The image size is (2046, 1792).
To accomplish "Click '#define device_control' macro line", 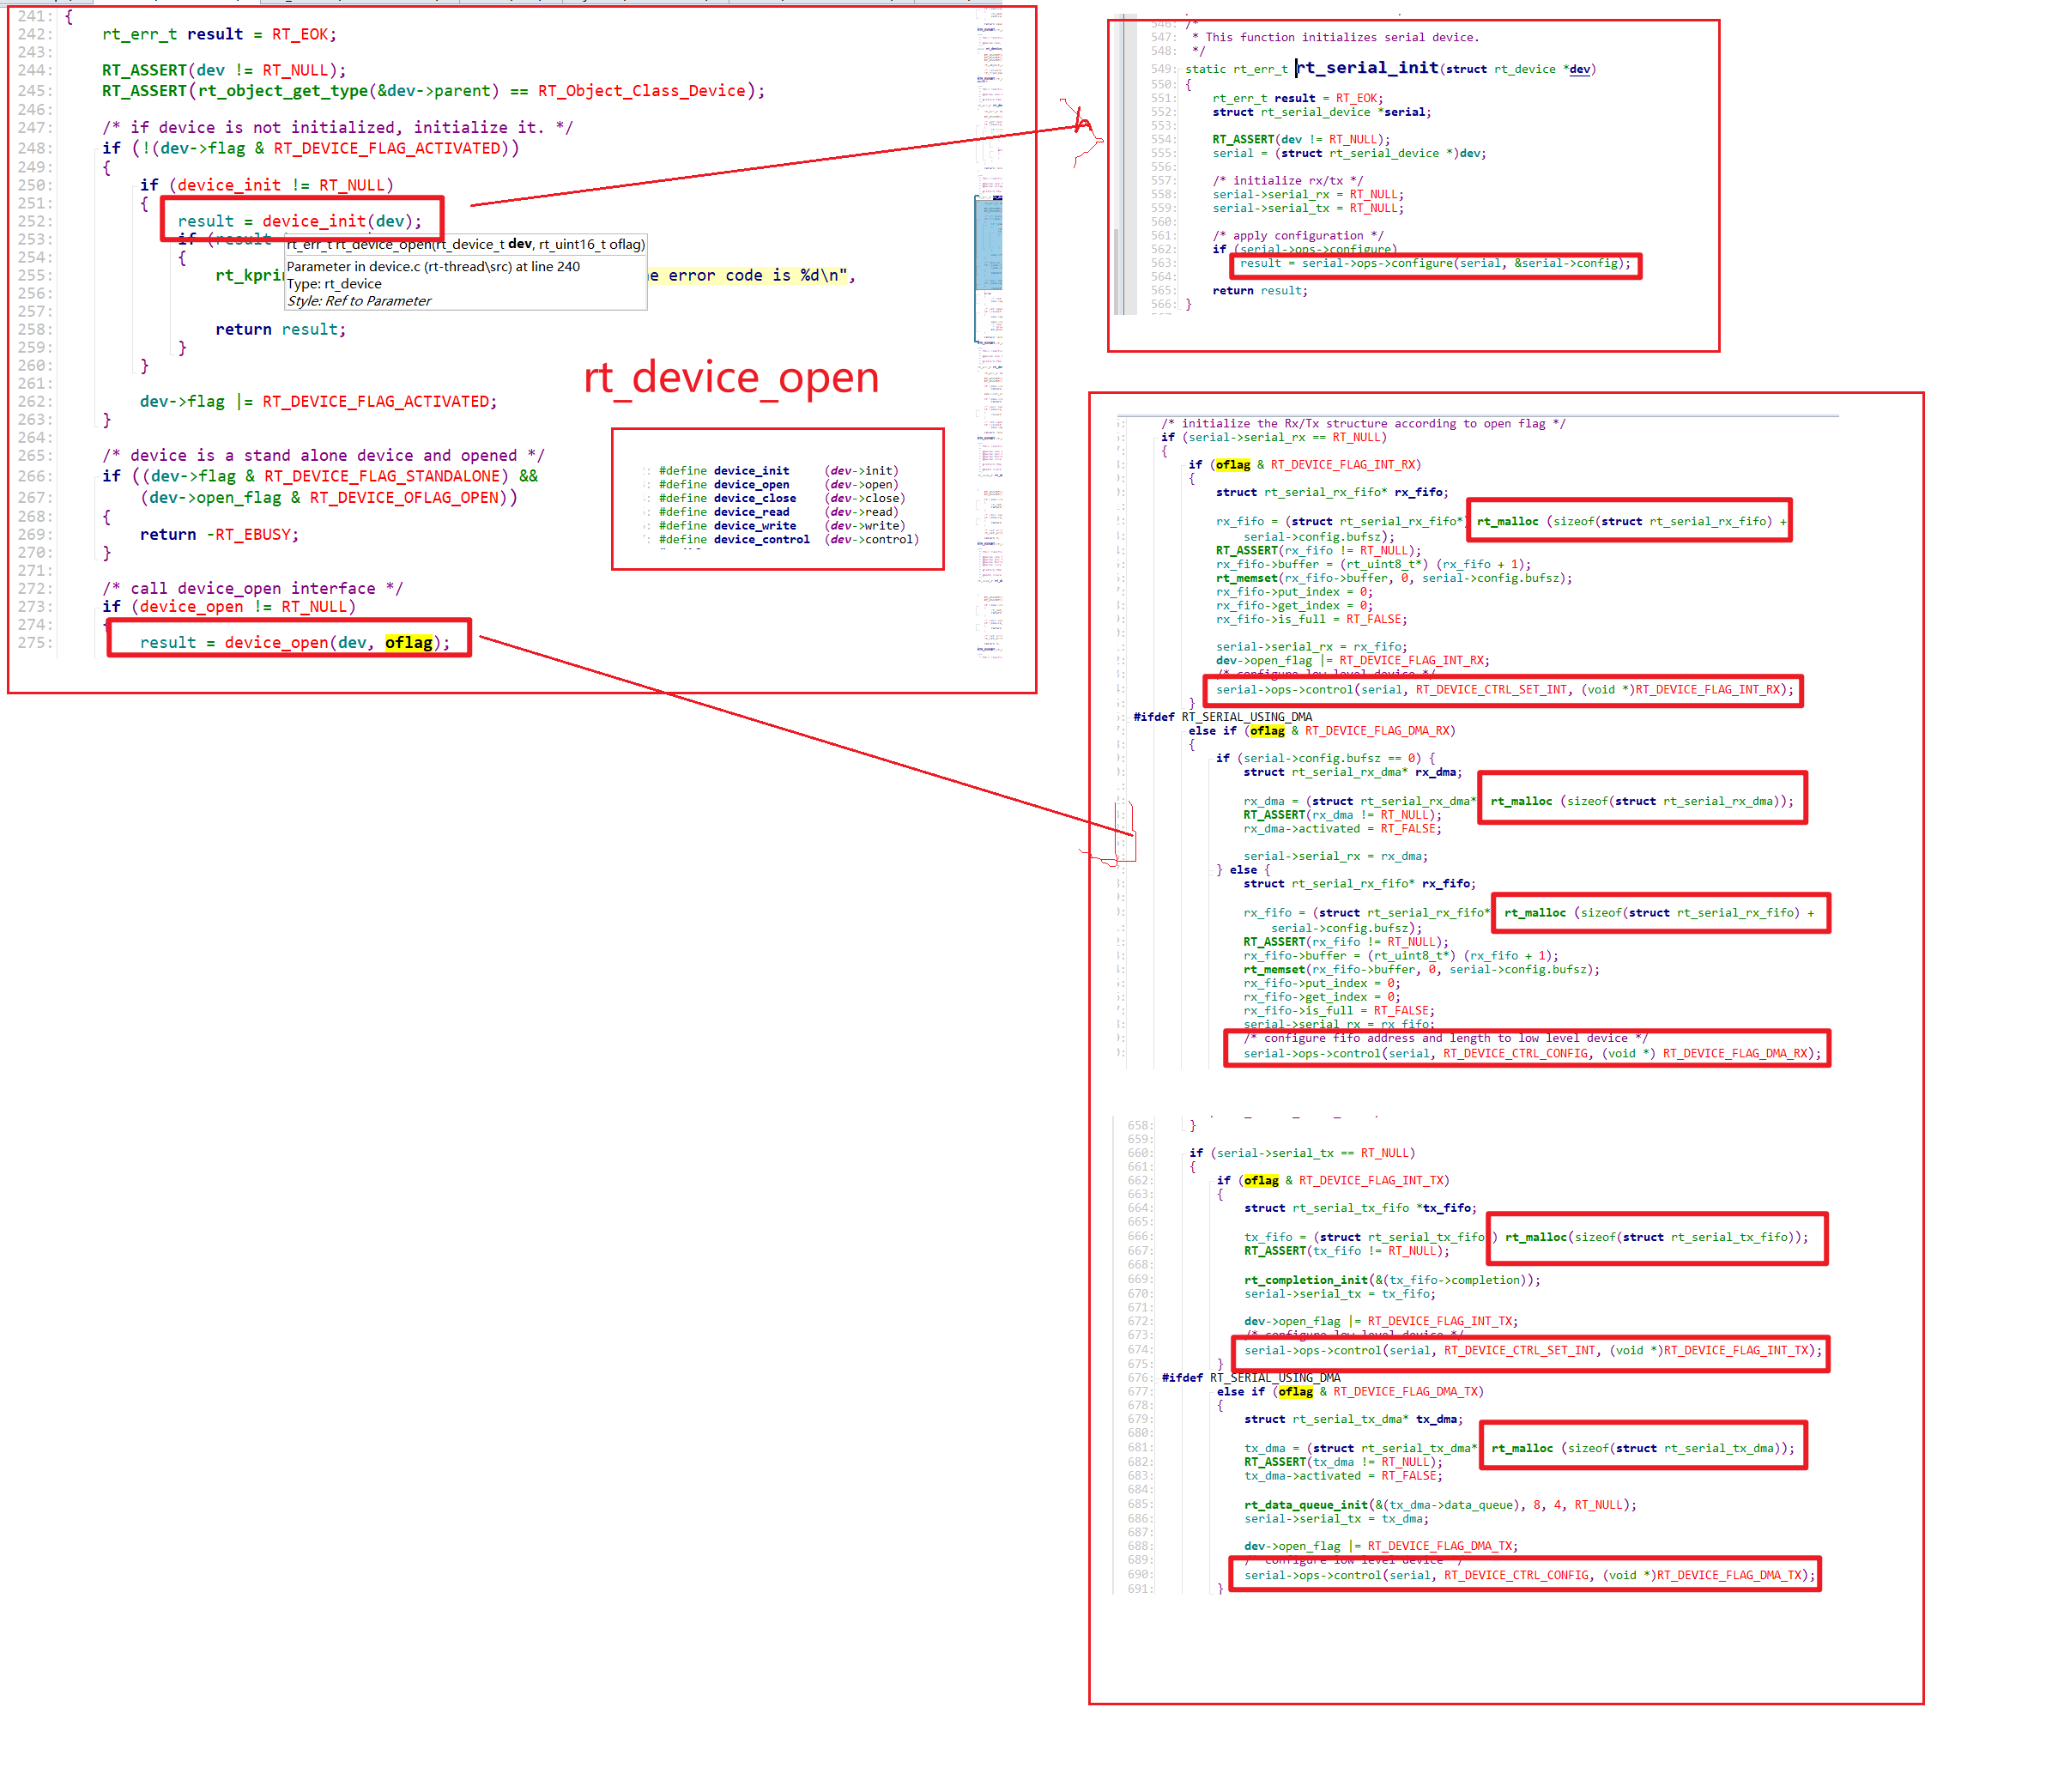I will coord(788,540).
